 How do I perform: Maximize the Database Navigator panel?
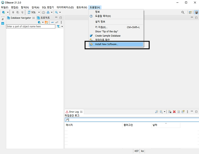[61, 18]
